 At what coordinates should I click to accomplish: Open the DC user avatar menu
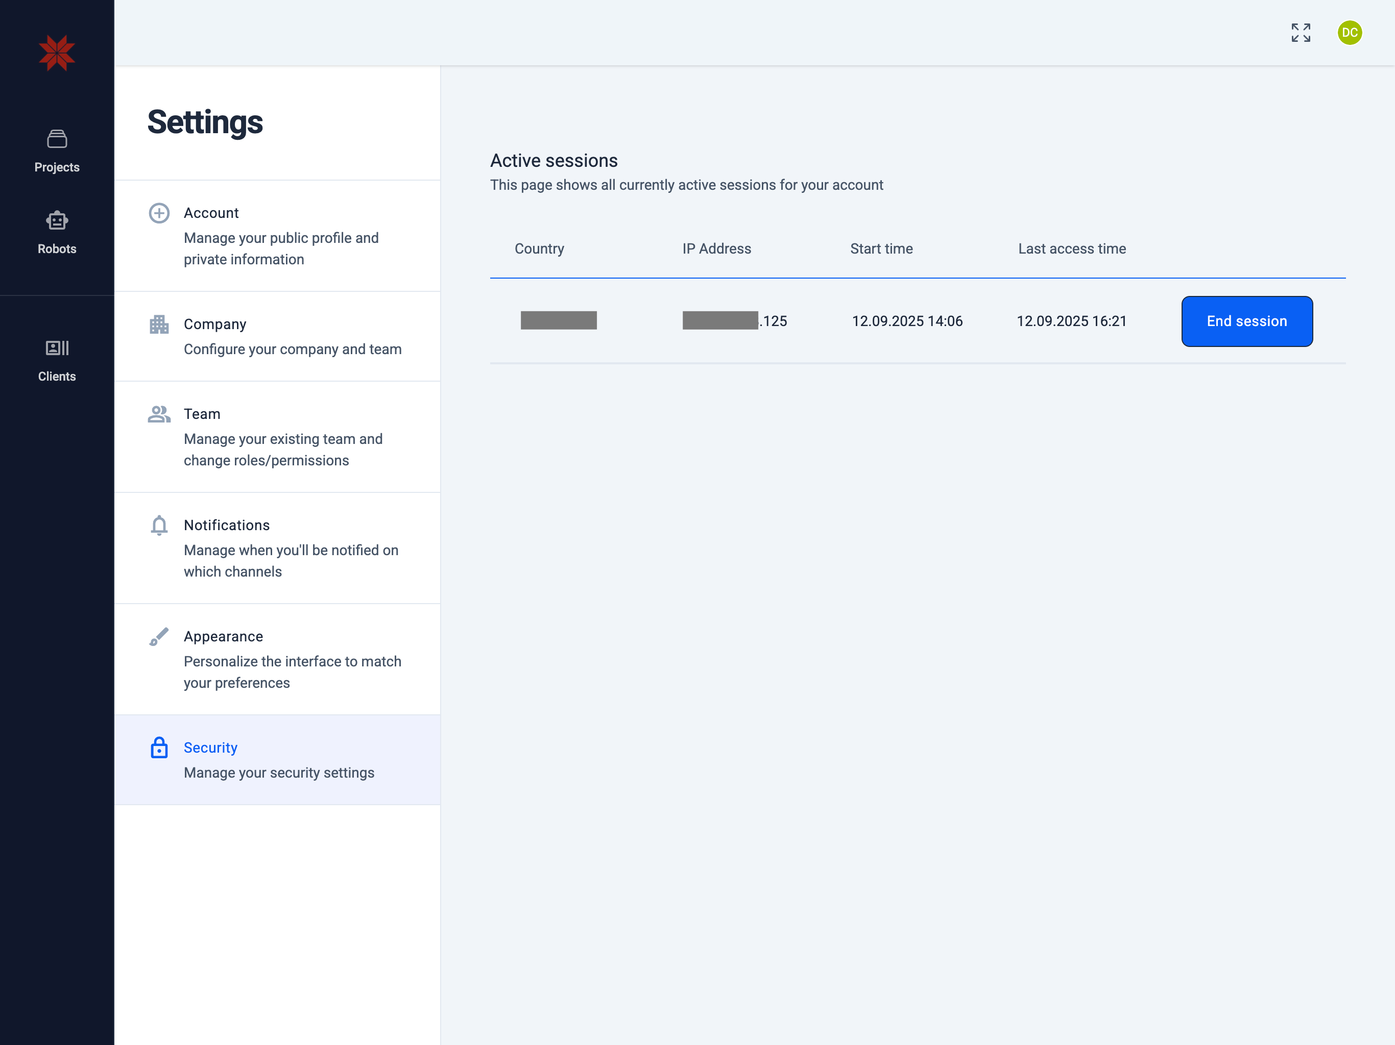(1349, 33)
